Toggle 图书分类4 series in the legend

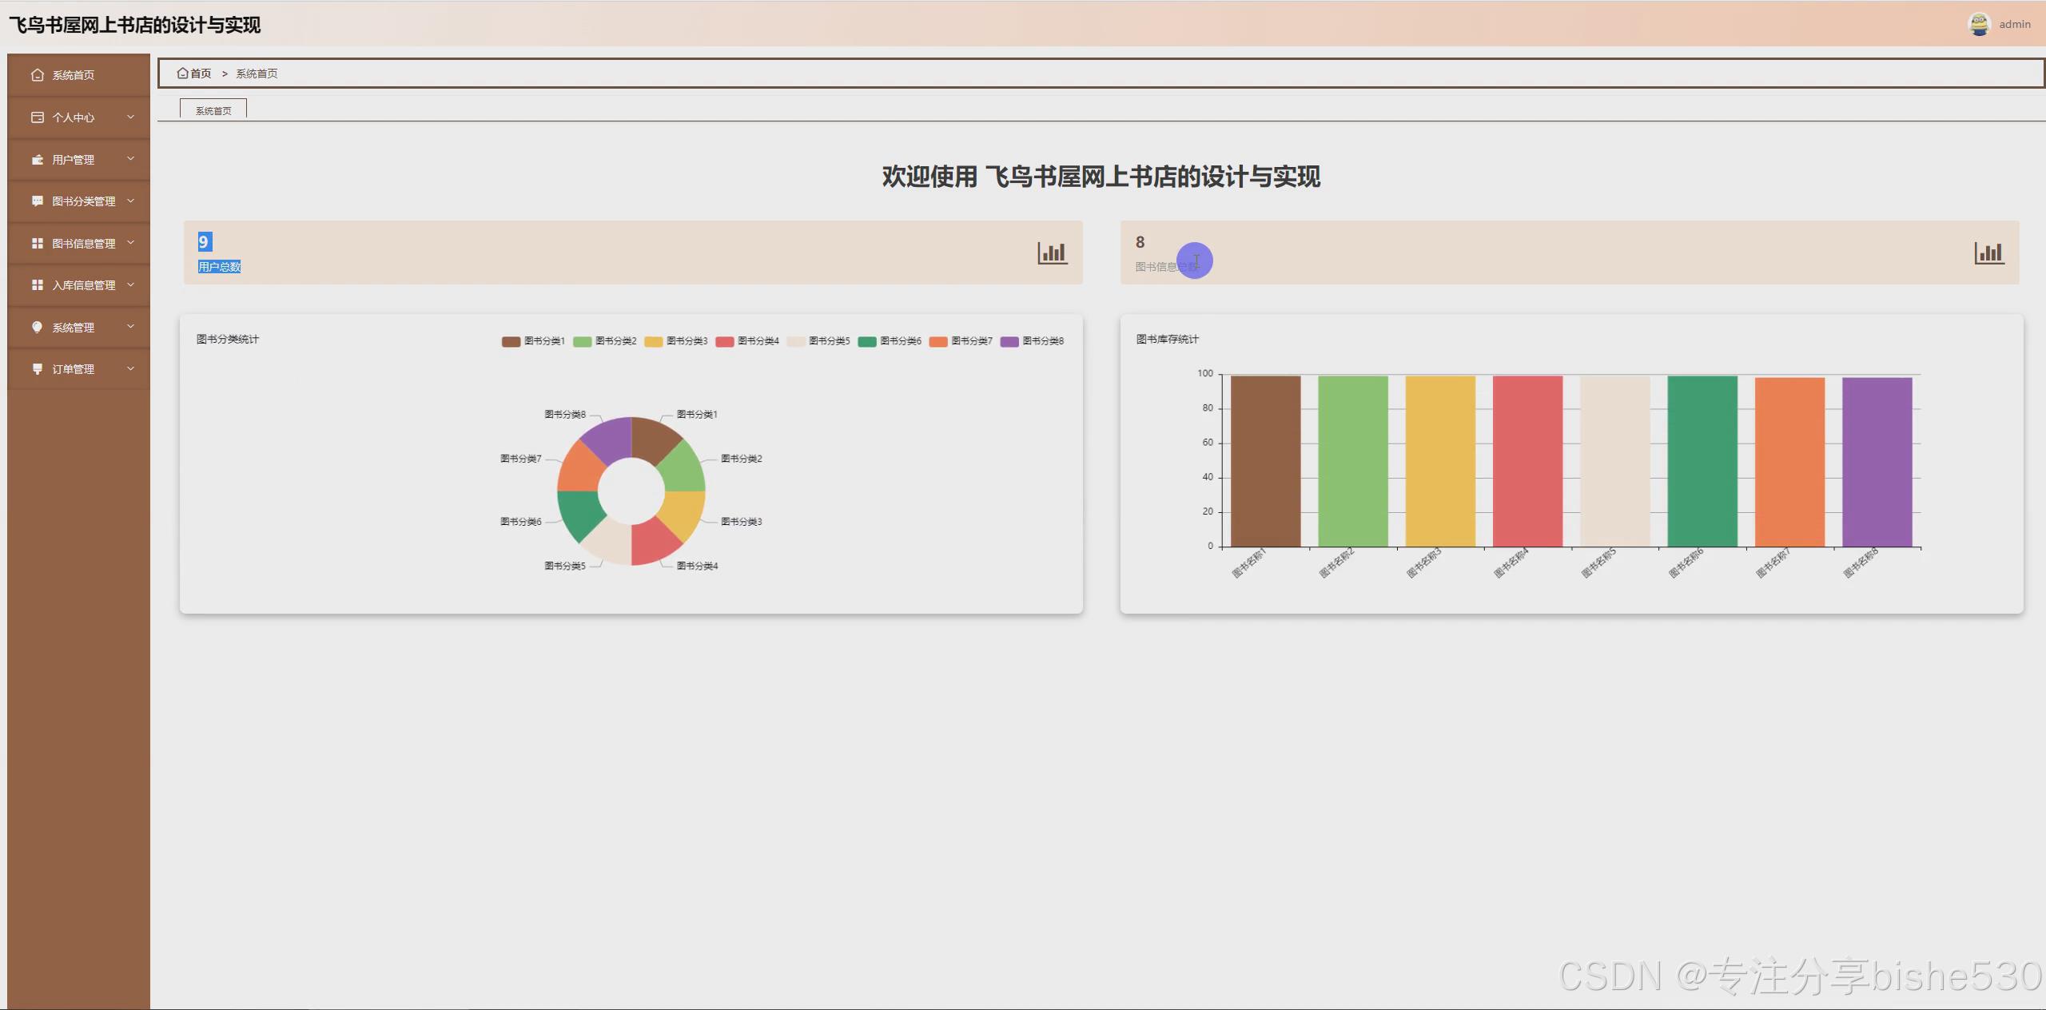pyautogui.click(x=747, y=341)
